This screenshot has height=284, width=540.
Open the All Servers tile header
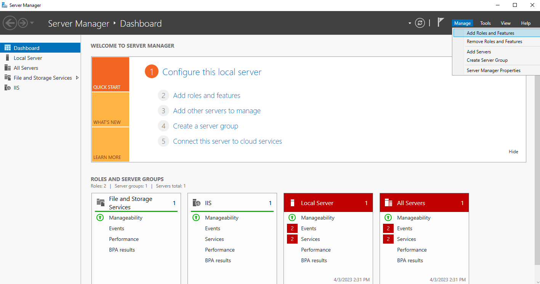tap(424, 203)
